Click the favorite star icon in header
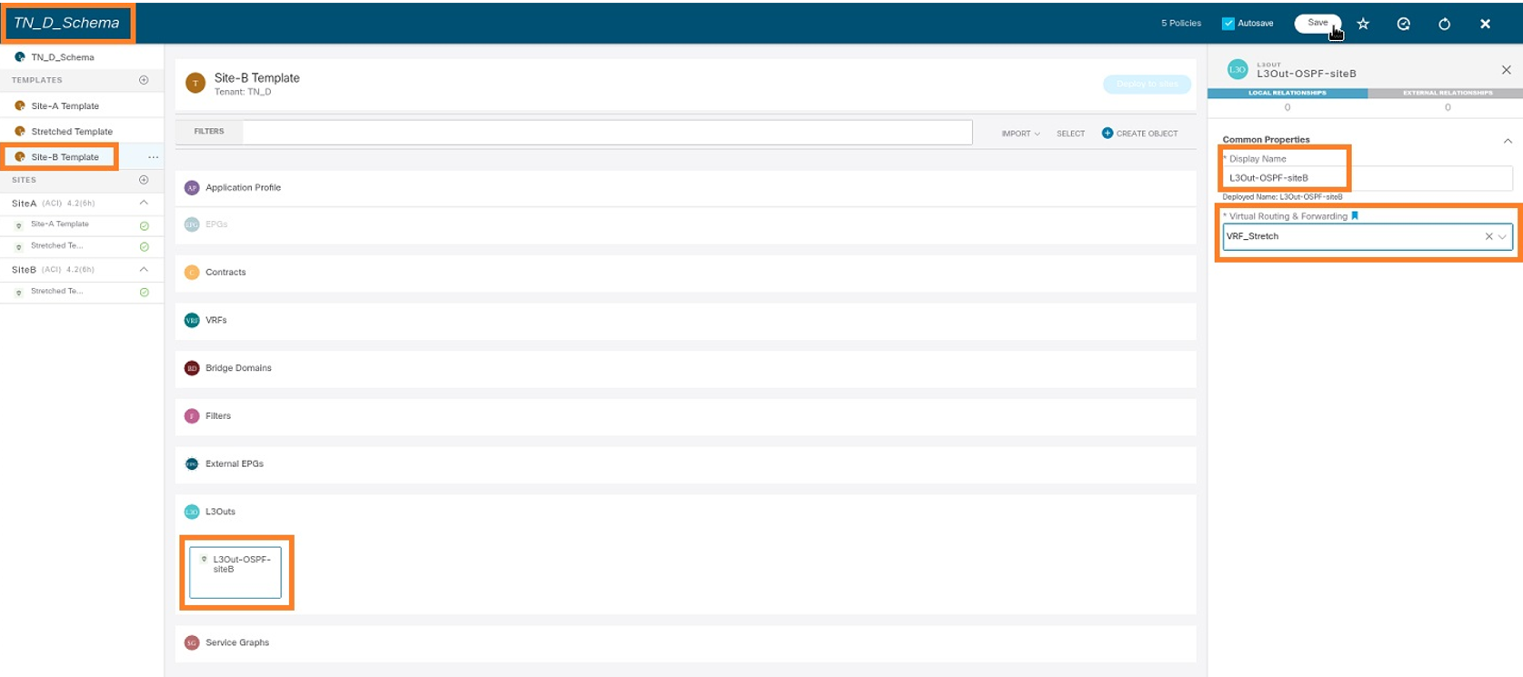Image resolution: width=1523 pixels, height=677 pixels. [1363, 24]
